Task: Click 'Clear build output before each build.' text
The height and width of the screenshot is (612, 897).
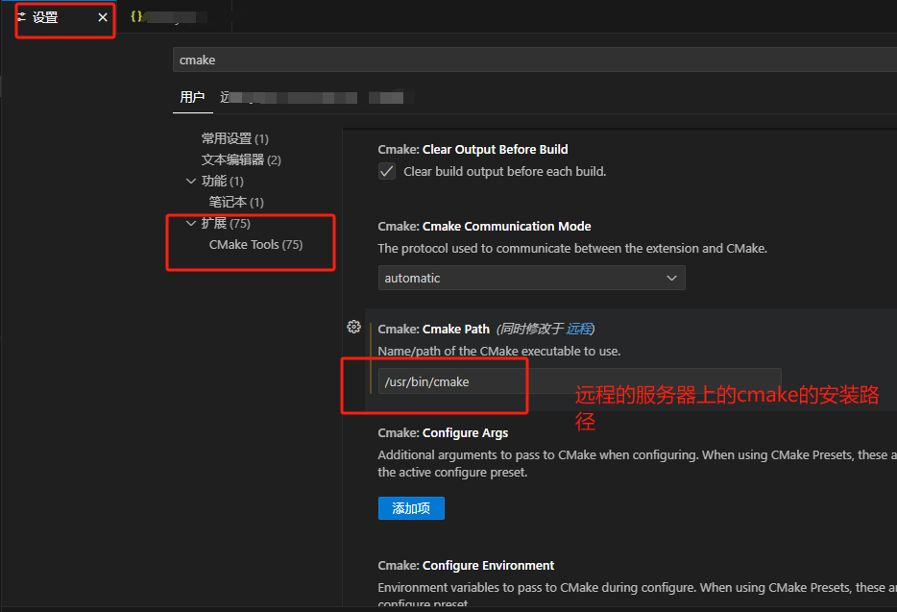Action: pyautogui.click(x=504, y=171)
